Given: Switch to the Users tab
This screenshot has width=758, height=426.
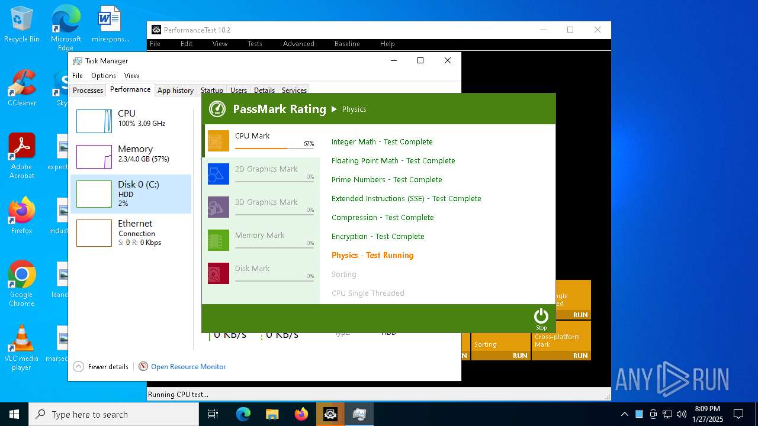Looking at the screenshot, I should coord(239,91).
